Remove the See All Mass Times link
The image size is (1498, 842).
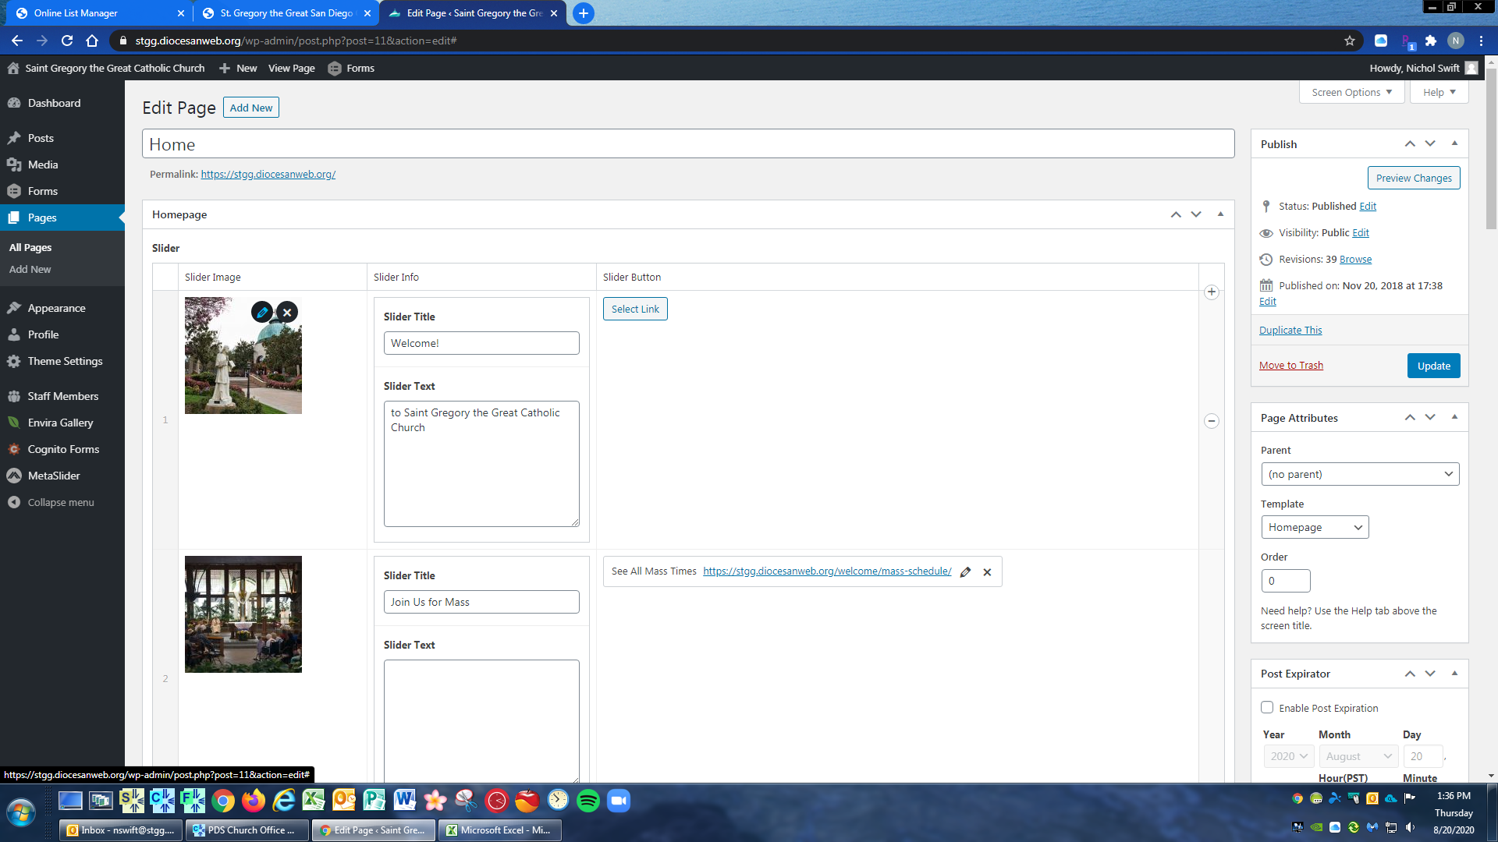point(987,571)
